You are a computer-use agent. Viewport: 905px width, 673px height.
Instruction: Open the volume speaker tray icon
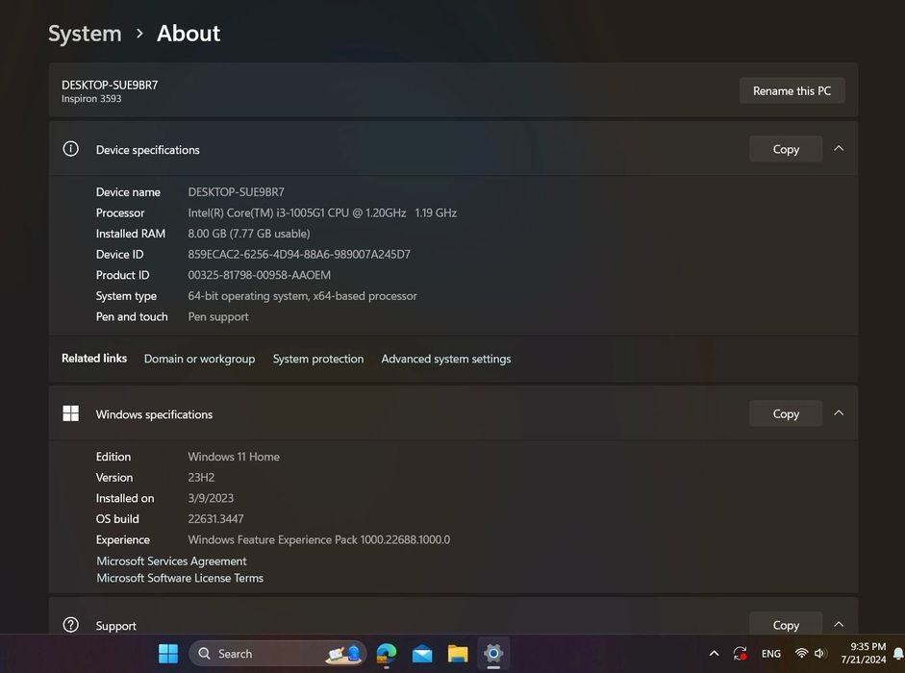coord(819,654)
